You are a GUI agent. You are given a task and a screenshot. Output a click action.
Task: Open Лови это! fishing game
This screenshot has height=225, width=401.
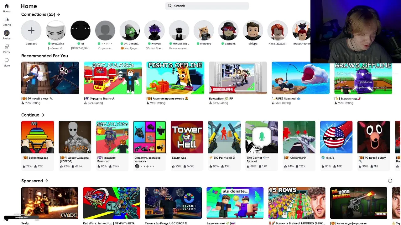[x=300, y=78]
